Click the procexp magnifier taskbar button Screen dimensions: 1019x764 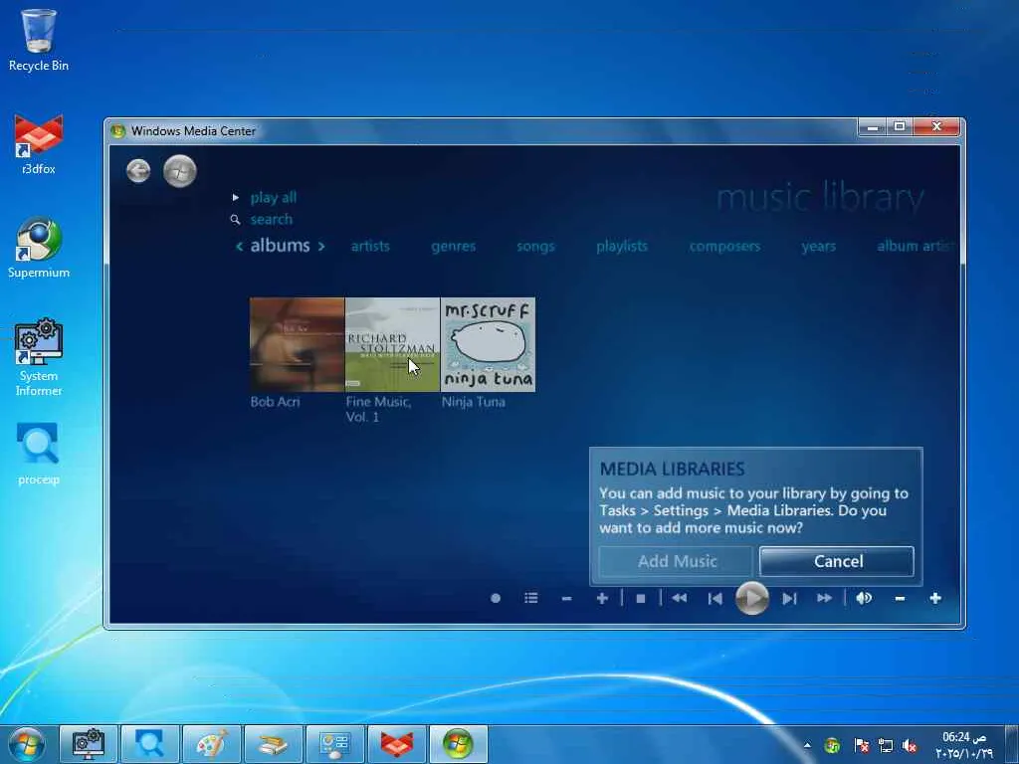point(149,744)
